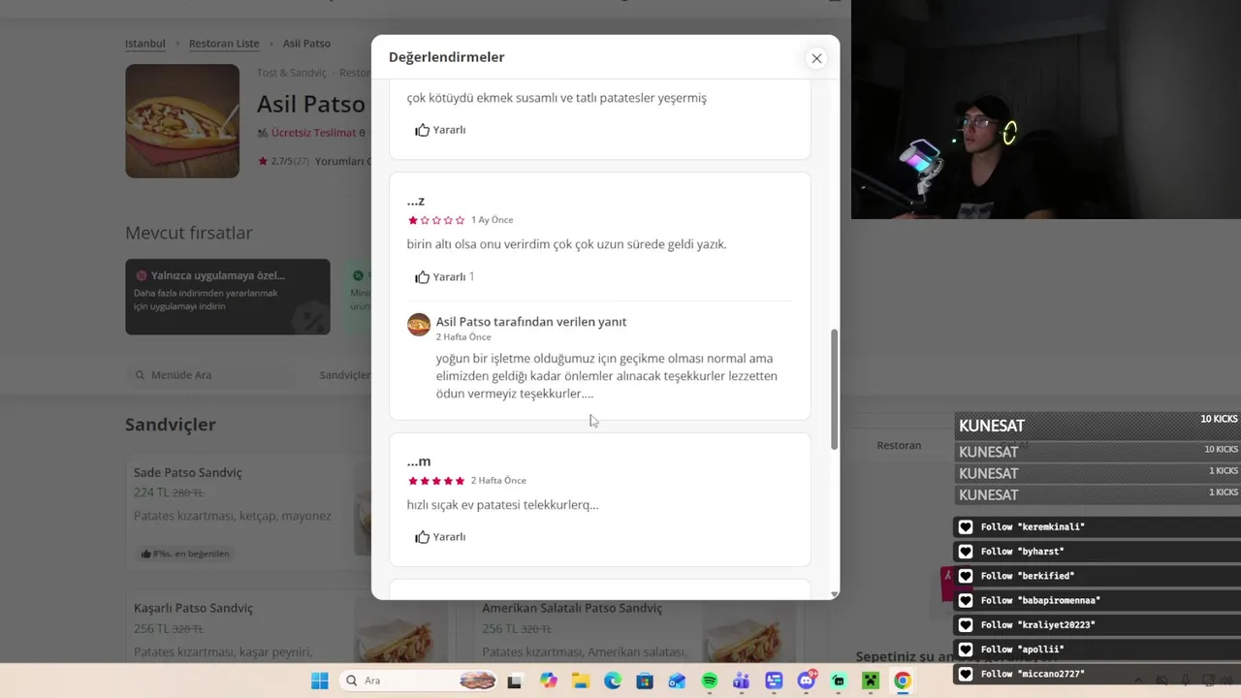Open the Asil Patso restaurant photo
1241x698 pixels.
pyautogui.click(x=182, y=121)
